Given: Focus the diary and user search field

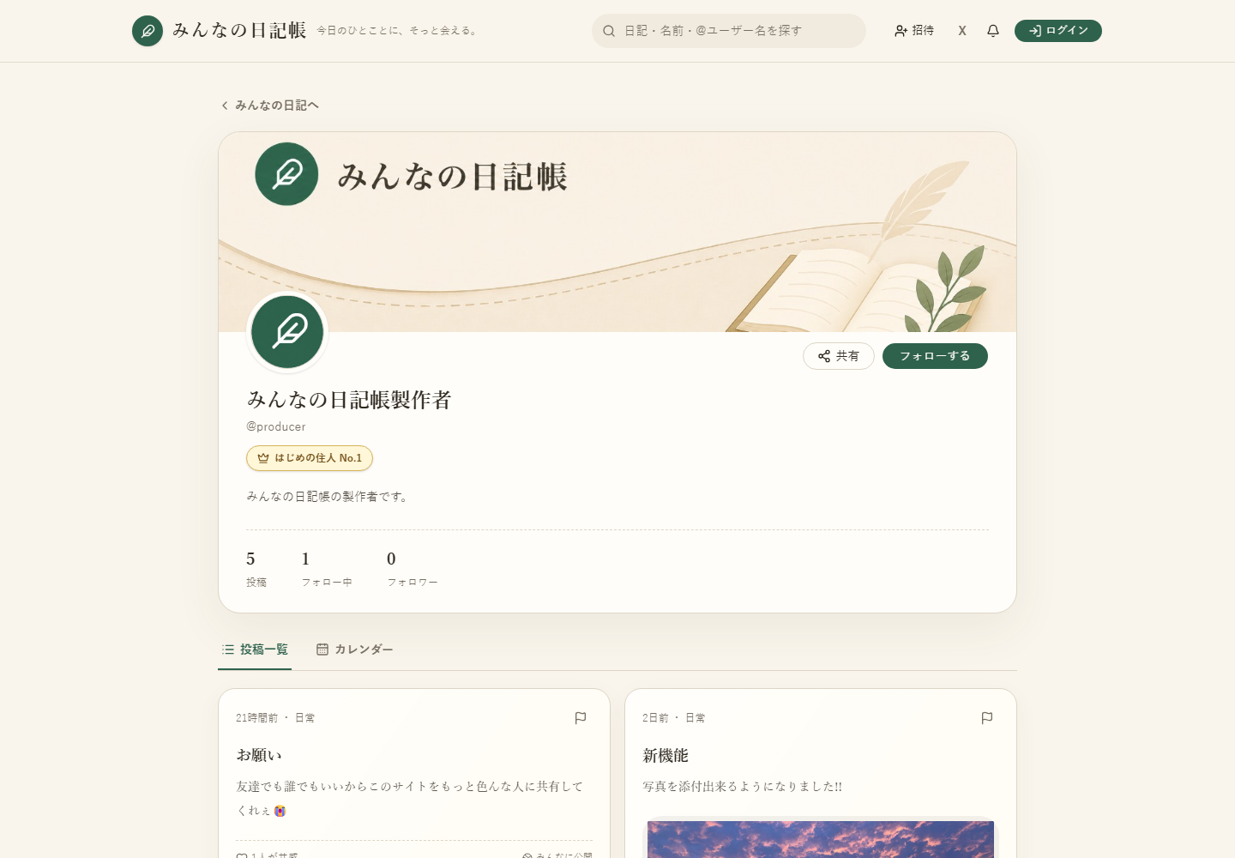Looking at the screenshot, I should (x=729, y=31).
